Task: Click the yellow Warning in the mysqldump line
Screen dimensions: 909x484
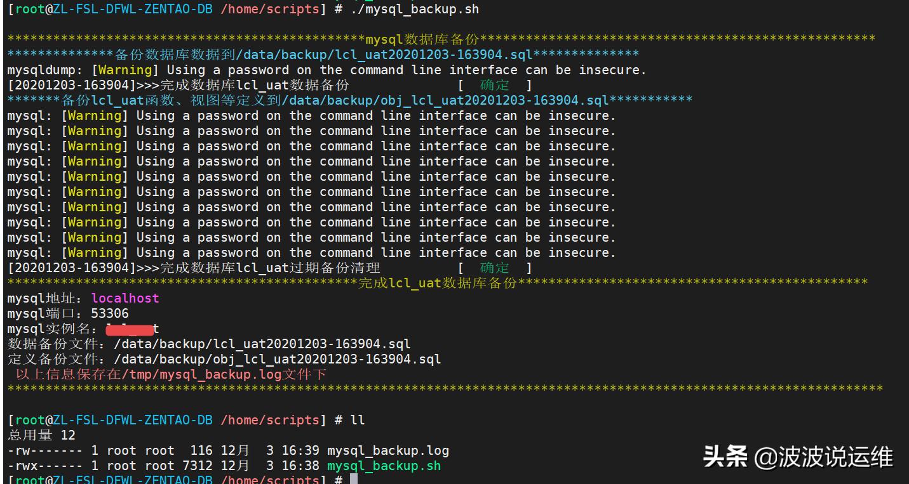Action: [125, 70]
